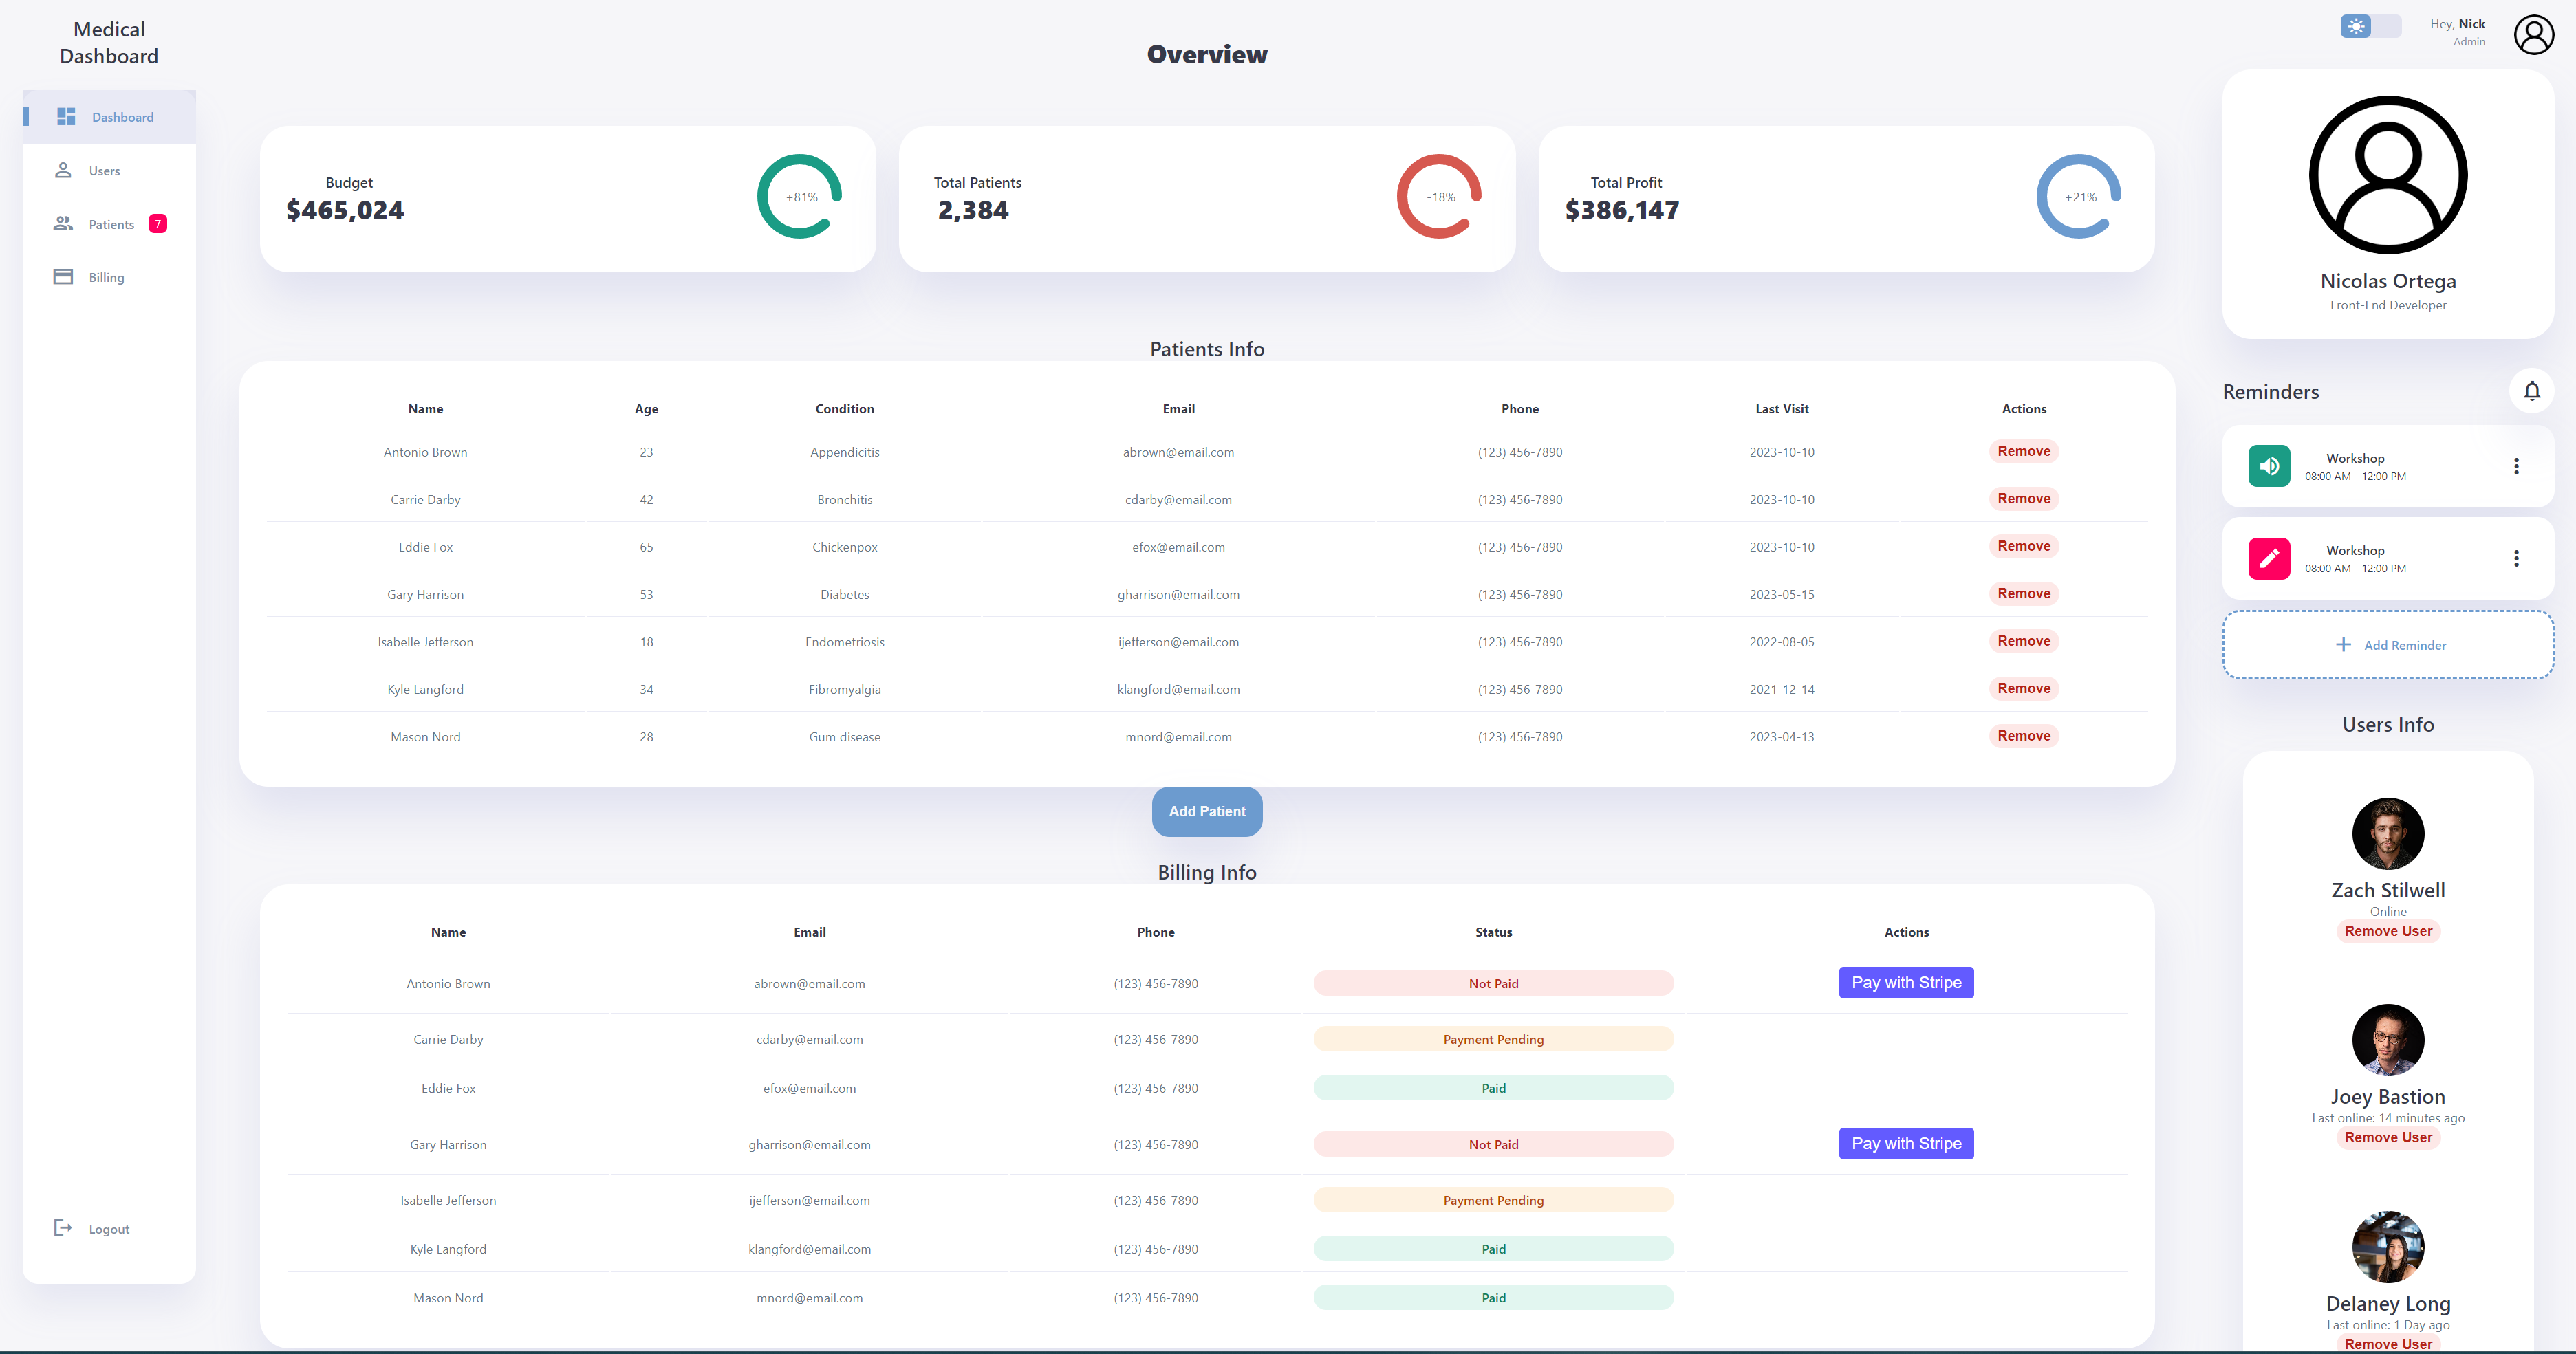This screenshot has height=1354, width=2576.
Task: Remove patient Eddie Fox from table
Action: pyautogui.click(x=2023, y=546)
